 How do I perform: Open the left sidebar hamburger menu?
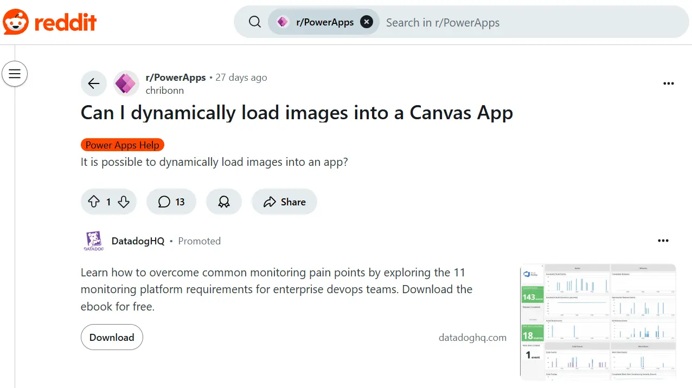tap(15, 74)
